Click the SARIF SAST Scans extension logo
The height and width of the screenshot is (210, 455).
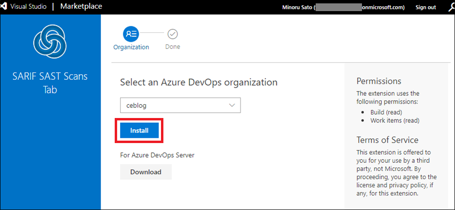(50, 40)
